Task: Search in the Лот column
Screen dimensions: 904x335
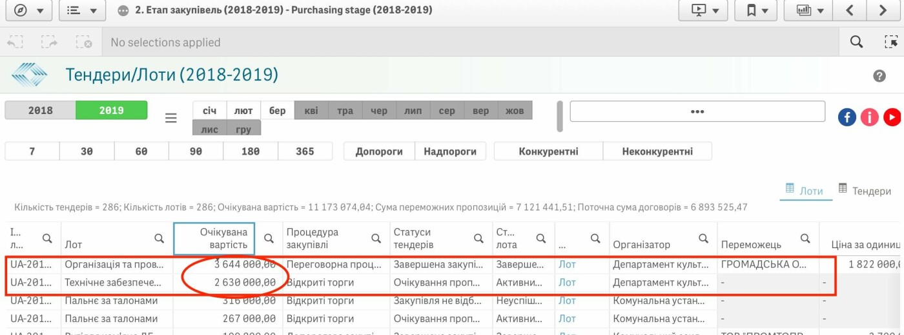Action: (x=159, y=238)
